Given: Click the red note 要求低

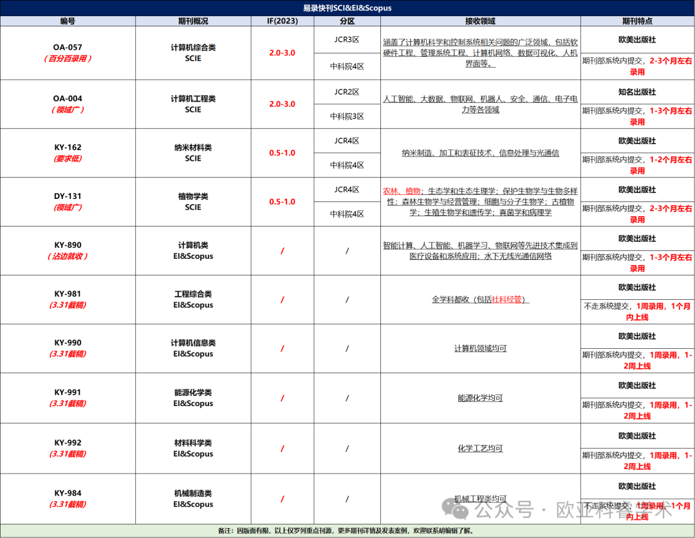Looking at the screenshot, I should (x=68, y=158).
